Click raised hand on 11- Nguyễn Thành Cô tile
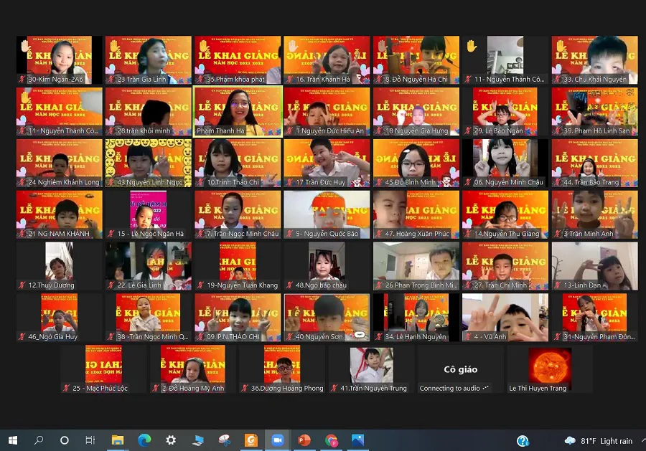The height and width of the screenshot is (451, 646). tap(471, 46)
